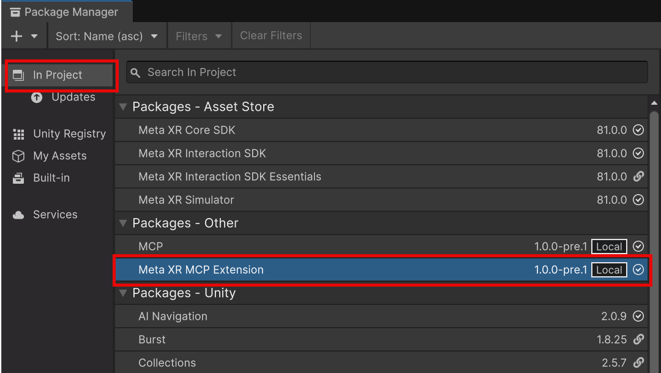Click installed checkmark icon for AI Navigation
The width and height of the screenshot is (661, 373).
coord(638,316)
